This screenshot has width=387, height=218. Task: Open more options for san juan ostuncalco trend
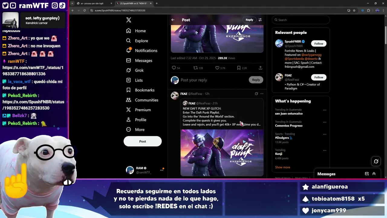325,110
